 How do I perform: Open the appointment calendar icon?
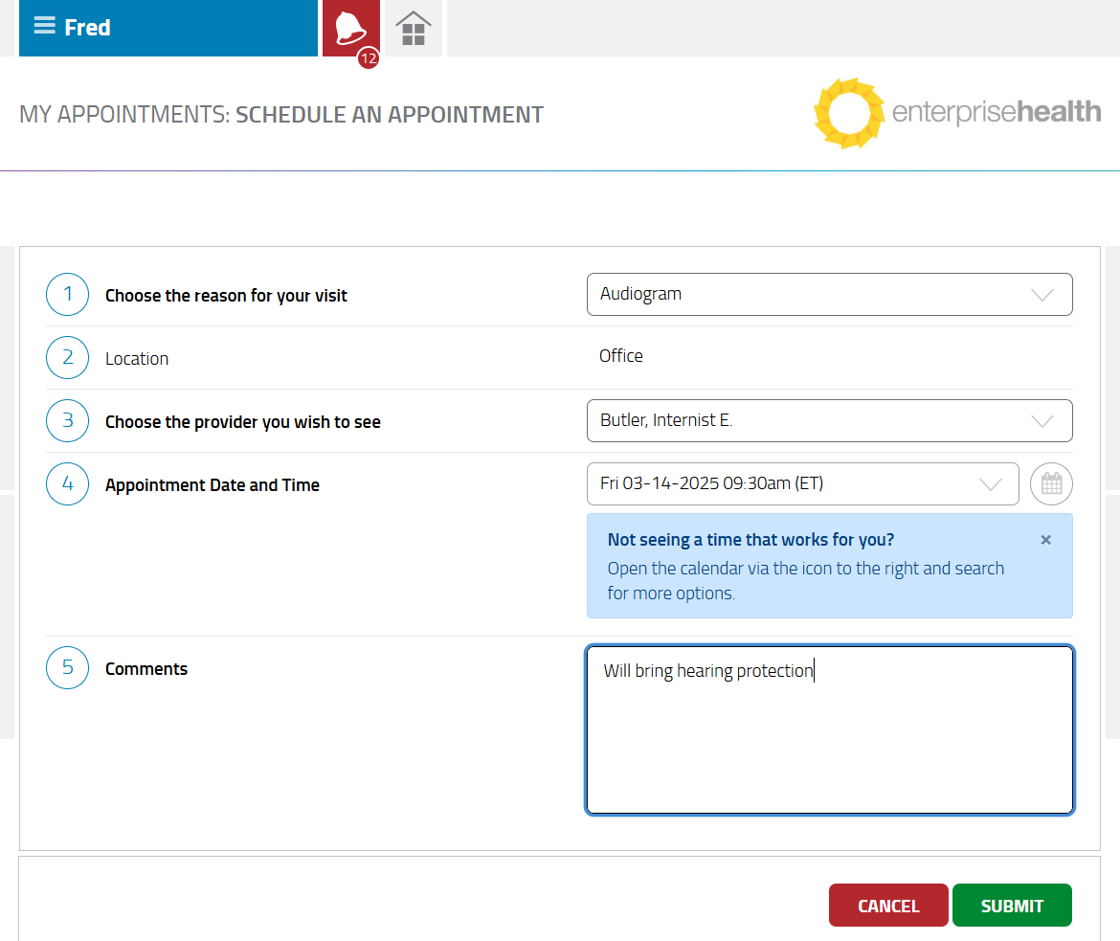tap(1051, 484)
